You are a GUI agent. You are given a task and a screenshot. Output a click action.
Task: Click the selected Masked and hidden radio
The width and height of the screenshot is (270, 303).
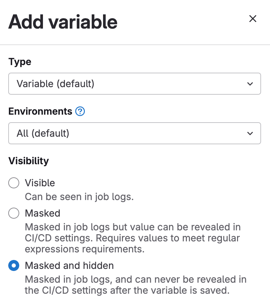click(x=14, y=266)
